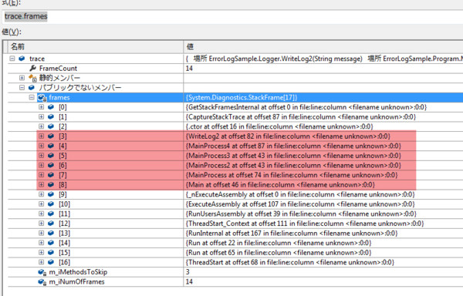Expand frame [10] ExecuteAssembly entry

(42, 204)
